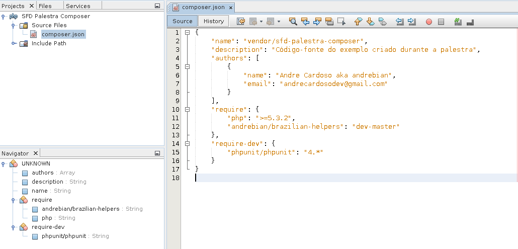Click the require-dev node icon in Navigator
Image resolution: width=518 pixels, height=249 pixels.
pos(24,227)
